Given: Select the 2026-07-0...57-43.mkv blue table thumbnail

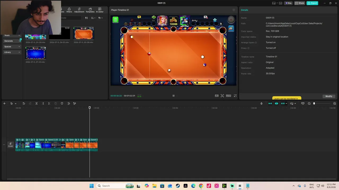Looking at the screenshot, I should pos(35,53).
